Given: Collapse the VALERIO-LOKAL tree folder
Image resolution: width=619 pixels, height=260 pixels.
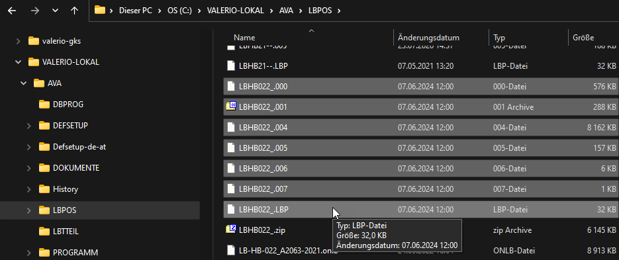Looking at the screenshot, I should tap(18, 62).
